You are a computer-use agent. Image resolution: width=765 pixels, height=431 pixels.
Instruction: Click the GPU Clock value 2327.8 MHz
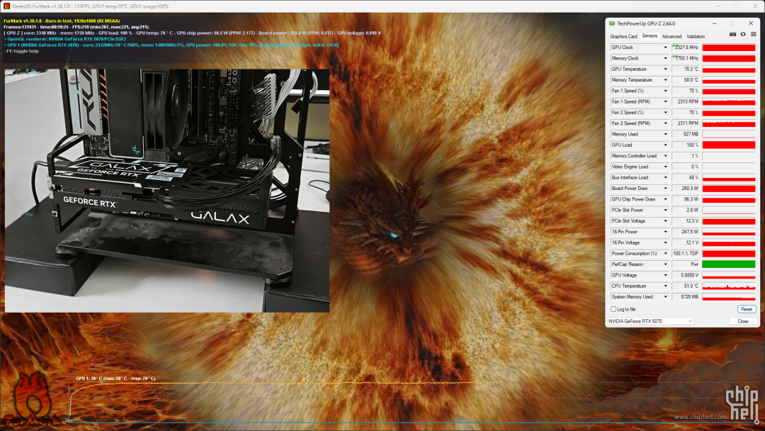pyautogui.click(x=686, y=47)
